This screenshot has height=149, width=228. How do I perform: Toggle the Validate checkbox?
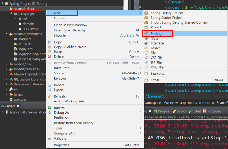pos(49,138)
